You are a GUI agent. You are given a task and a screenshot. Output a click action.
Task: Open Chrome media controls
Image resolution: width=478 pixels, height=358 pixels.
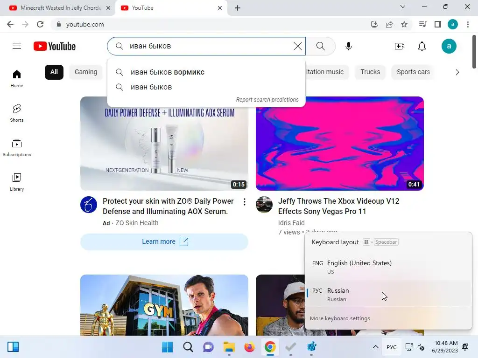[422, 24]
